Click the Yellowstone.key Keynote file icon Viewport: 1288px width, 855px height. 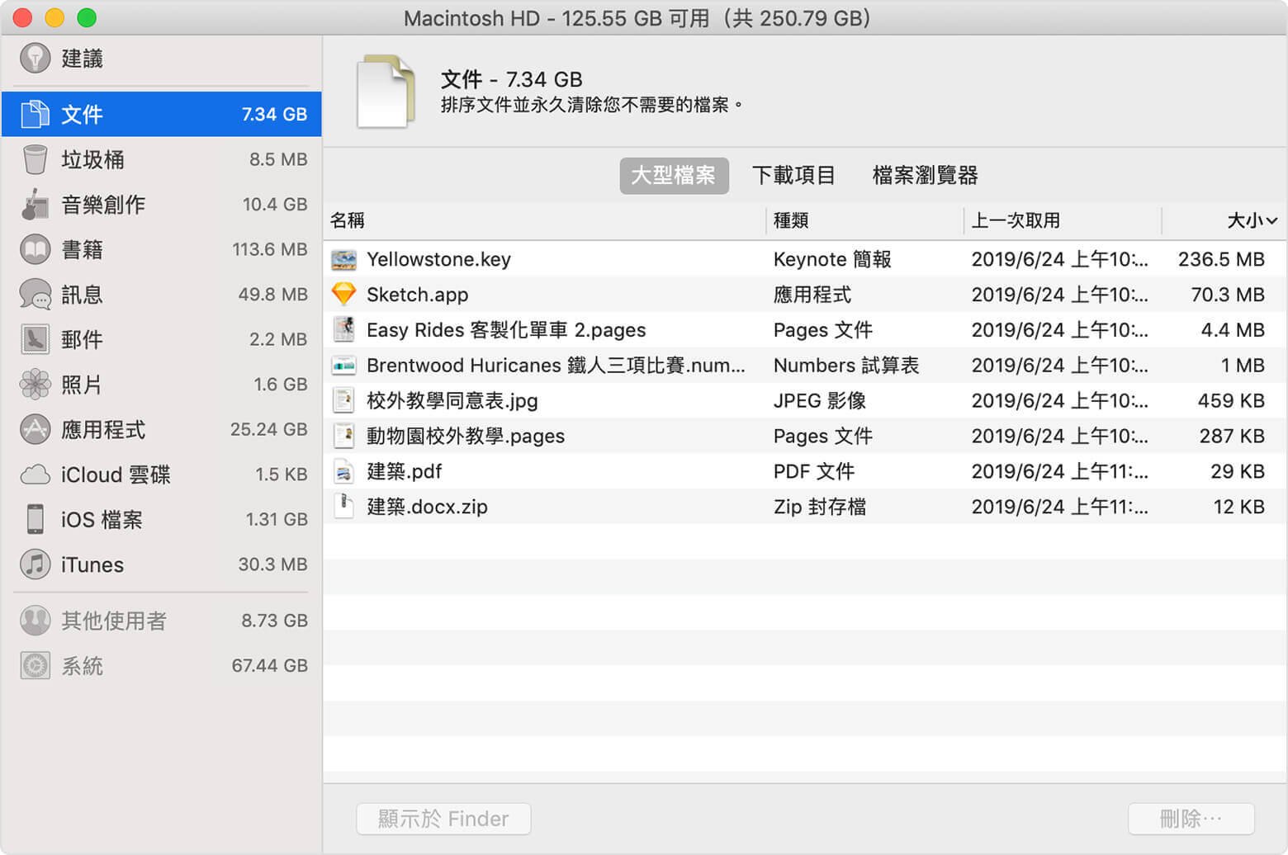point(343,259)
